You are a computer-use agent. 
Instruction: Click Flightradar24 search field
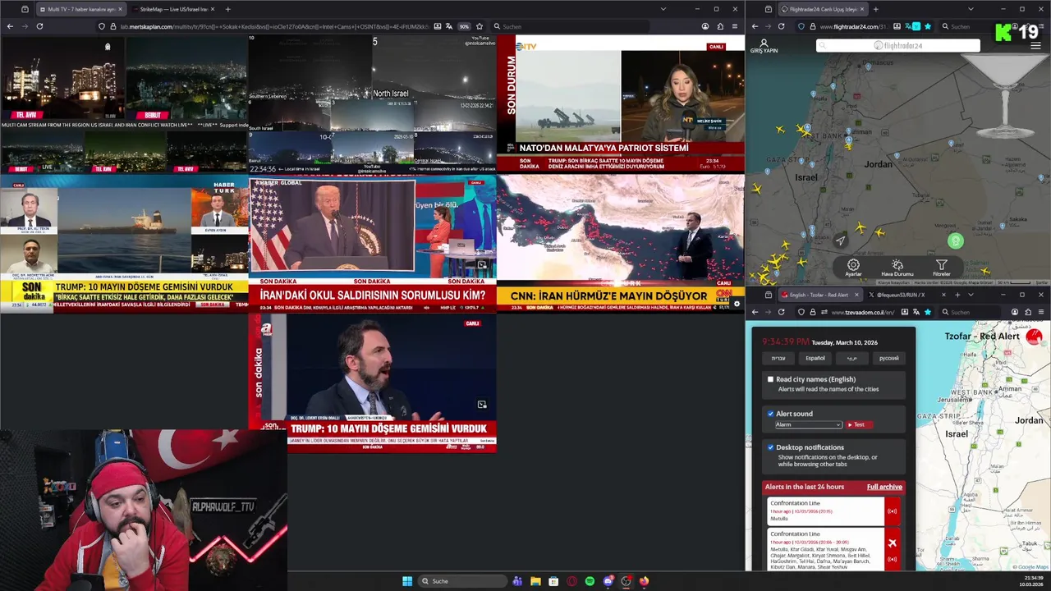point(898,46)
